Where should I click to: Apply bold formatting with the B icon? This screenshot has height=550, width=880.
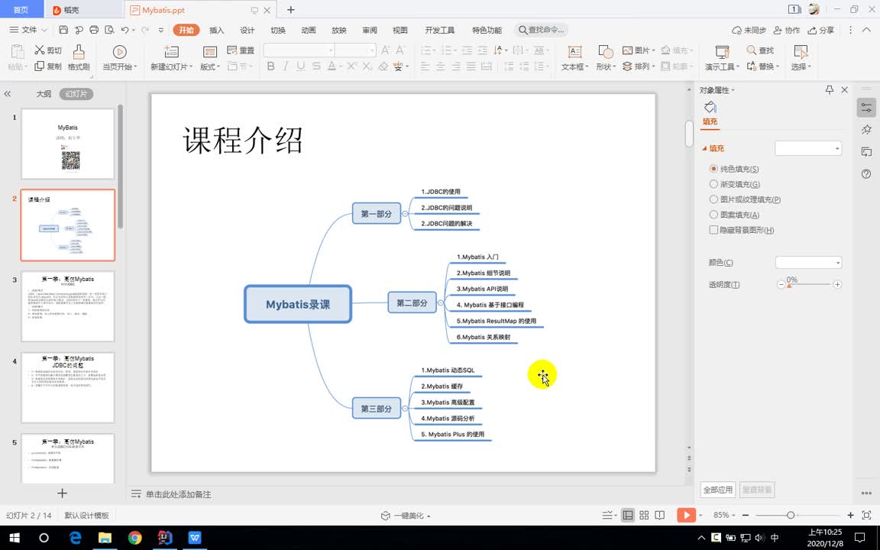click(x=270, y=66)
